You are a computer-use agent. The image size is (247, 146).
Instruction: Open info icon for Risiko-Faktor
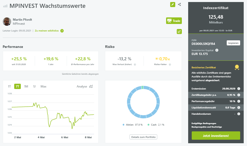point(170,64)
